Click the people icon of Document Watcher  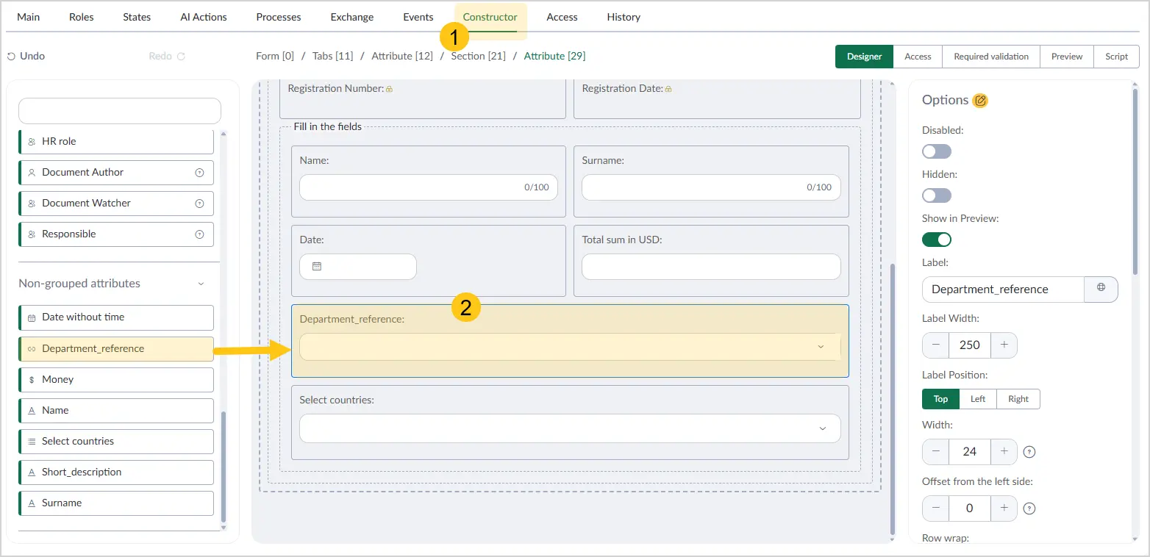click(32, 204)
